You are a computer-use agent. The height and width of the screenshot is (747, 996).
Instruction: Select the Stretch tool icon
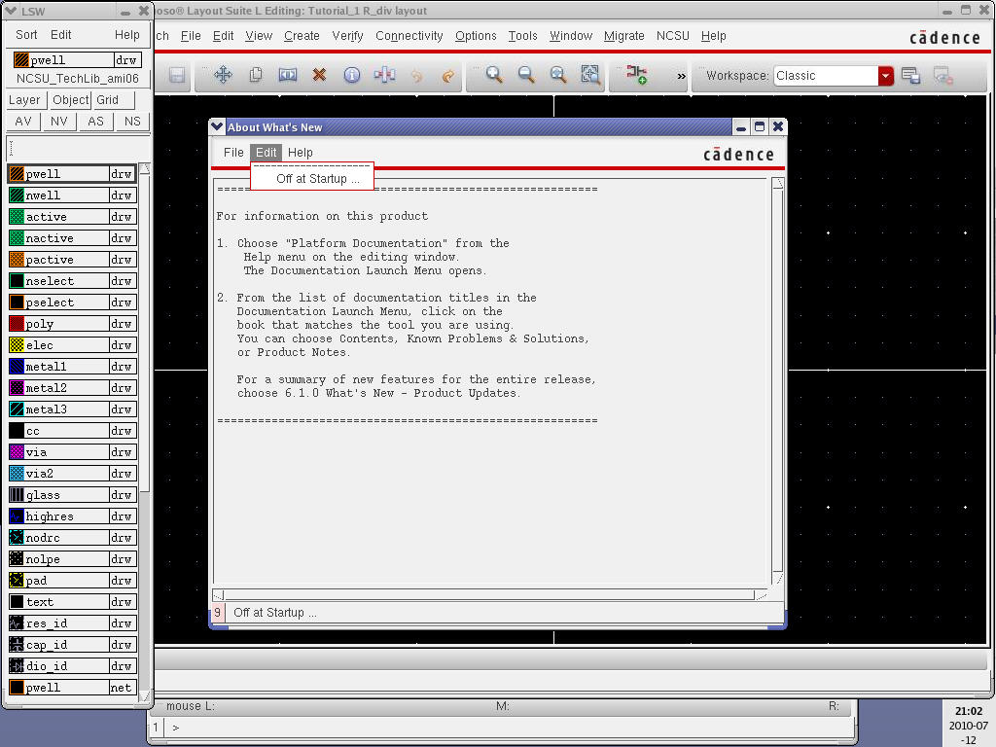287,75
